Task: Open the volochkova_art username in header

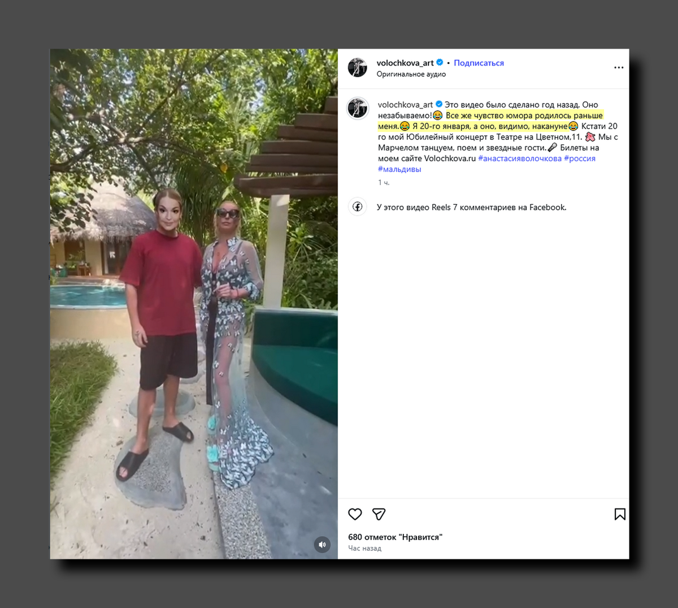Action: (405, 63)
